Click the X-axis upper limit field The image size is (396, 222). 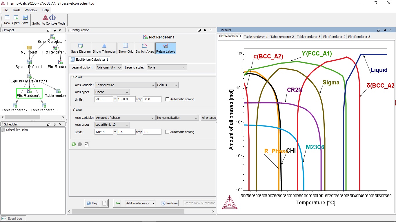click(x=126, y=99)
